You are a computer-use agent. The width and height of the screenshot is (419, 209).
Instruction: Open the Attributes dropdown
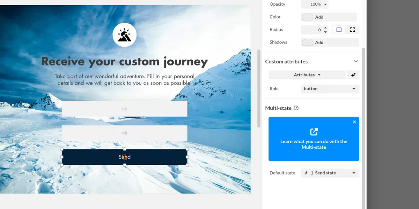pos(307,75)
